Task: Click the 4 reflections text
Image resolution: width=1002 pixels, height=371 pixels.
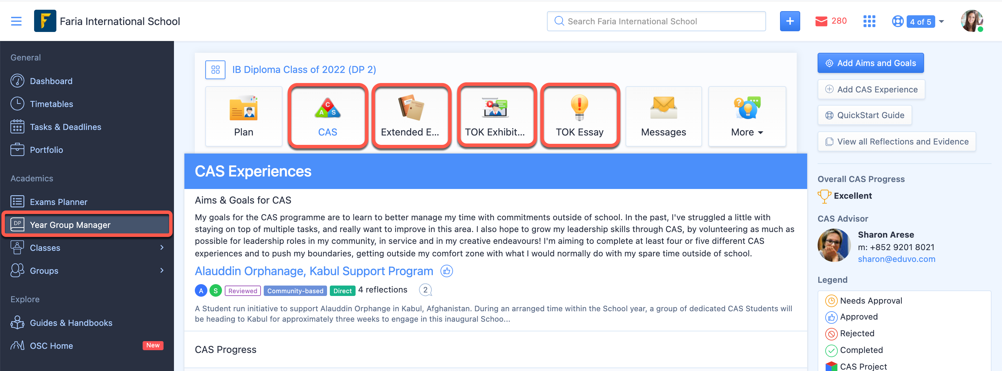Action: (x=382, y=290)
